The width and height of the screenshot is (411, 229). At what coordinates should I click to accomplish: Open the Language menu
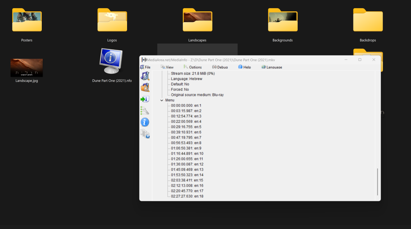[x=272, y=67]
